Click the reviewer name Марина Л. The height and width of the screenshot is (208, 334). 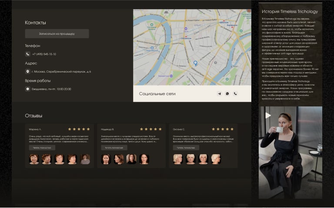[x=35, y=129]
